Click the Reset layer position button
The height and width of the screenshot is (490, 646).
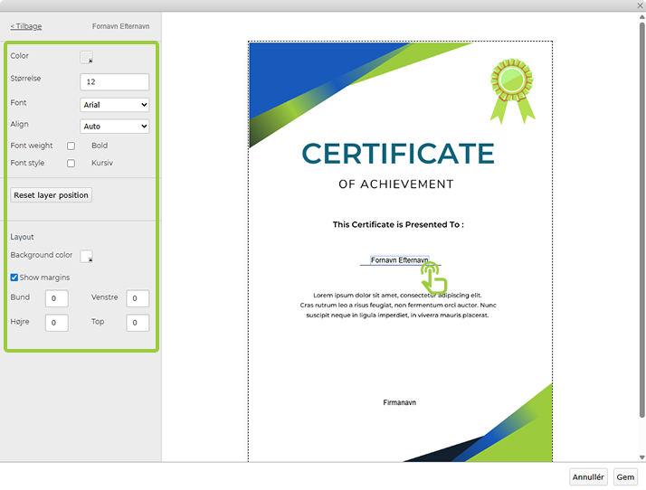click(51, 195)
